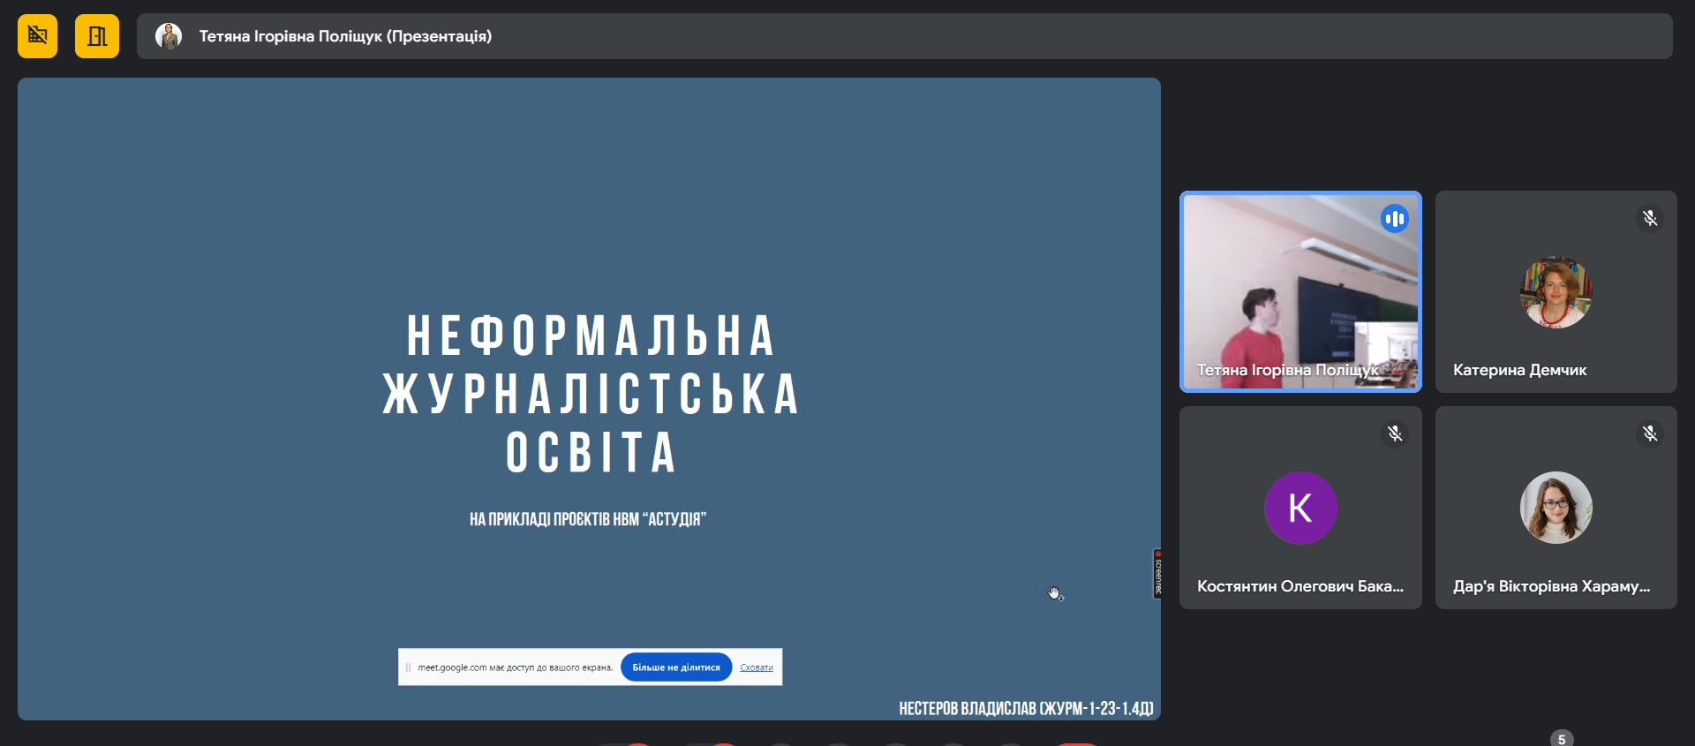Viewport: 1695px width, 746px height.
Task: Click Дар'я Вікторівна's profile picture
Action: (x=1556, y=508)
